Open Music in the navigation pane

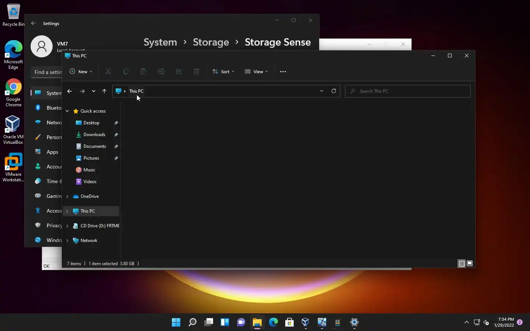[x=89, y=170]
